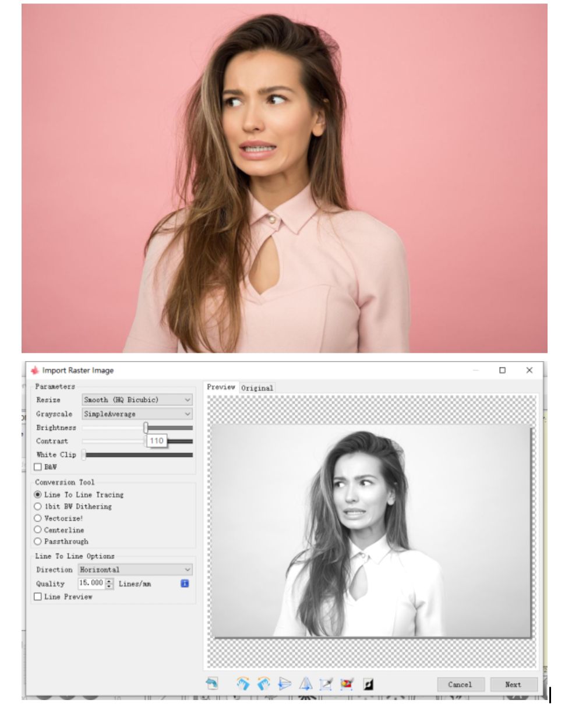
Task: Switch to the Preview tab
Action: pos(221,387)
